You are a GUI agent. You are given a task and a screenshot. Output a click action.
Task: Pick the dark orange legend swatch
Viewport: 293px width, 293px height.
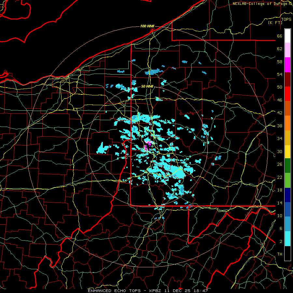(x=287, y=108)
